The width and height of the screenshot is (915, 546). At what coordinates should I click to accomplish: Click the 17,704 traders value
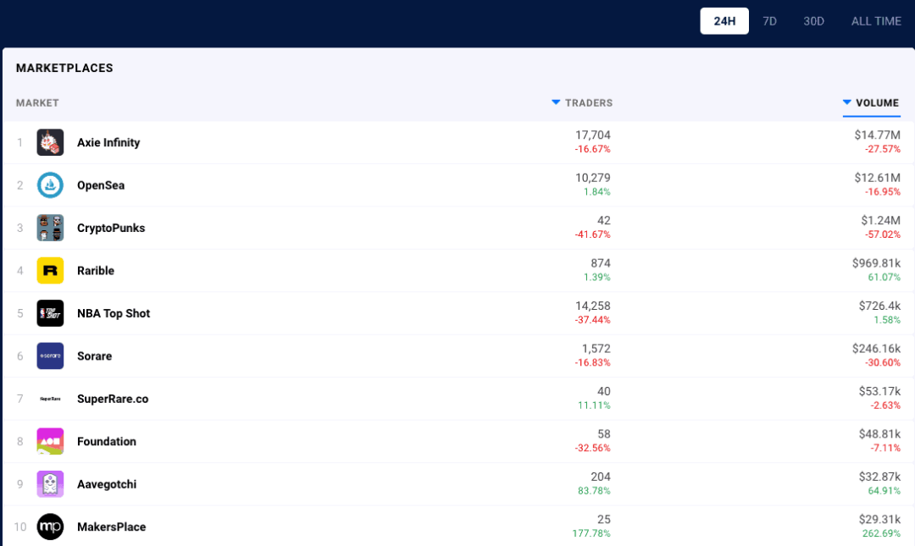[593, 135]
